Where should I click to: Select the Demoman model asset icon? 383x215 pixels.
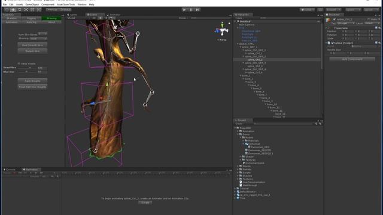(x=247, y=144)
